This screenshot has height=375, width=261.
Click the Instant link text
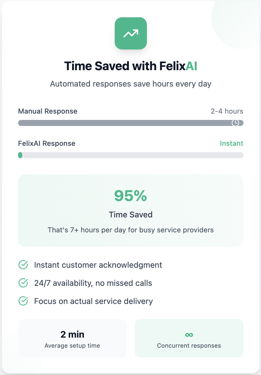(x=231, y=143)
